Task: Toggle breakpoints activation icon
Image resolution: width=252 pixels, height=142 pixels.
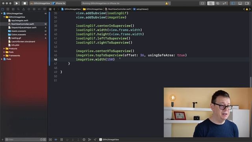Action: tap(56, 140)
